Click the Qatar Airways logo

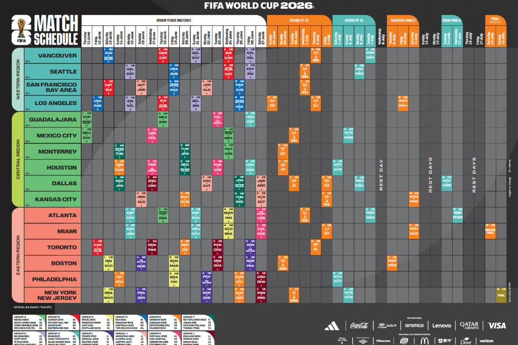point(469,326)
